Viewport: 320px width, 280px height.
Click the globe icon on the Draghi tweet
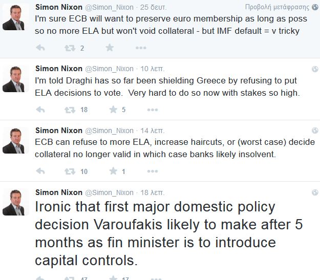tap(315, 69)
